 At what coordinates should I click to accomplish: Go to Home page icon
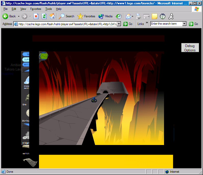coord(52,16)
